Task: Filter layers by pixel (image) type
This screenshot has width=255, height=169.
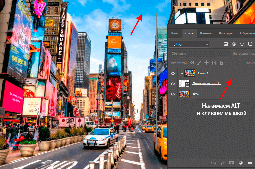Action: click(x=225, y=44)
